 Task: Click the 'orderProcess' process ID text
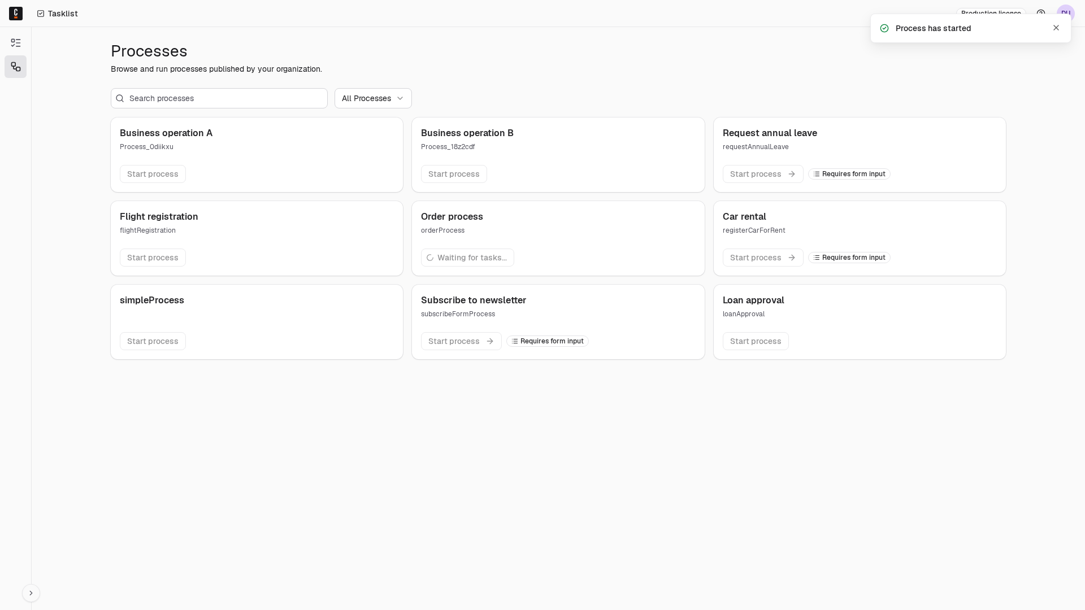pyautogui.click(x=442, y=230)
